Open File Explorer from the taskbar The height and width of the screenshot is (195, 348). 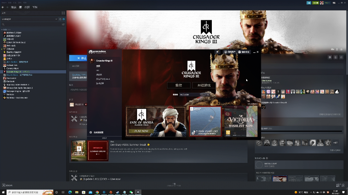[77, 192]
